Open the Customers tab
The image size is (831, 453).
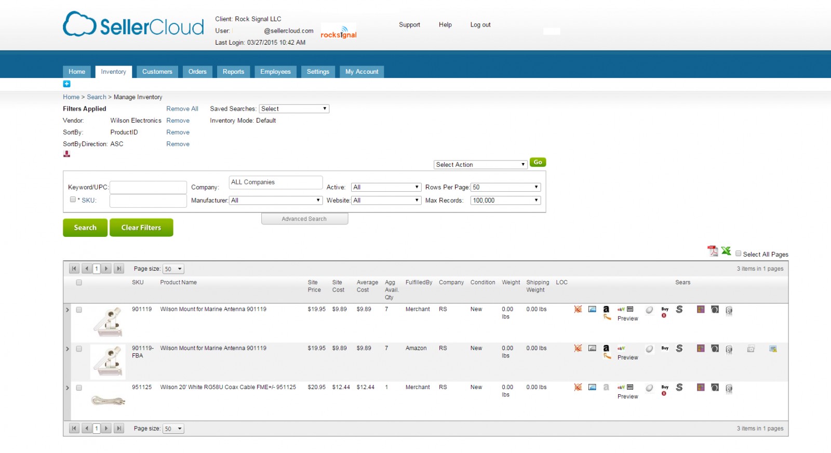tap(157, 72)
